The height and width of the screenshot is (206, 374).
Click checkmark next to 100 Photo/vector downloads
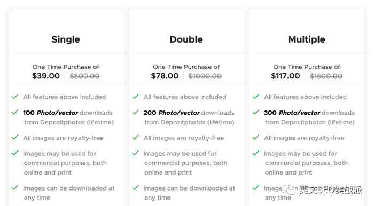click(15, 112)
